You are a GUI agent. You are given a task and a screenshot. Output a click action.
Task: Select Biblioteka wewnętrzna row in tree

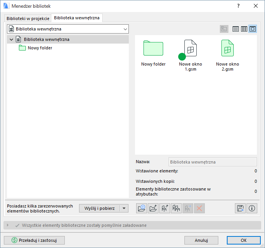click(68, 39)
